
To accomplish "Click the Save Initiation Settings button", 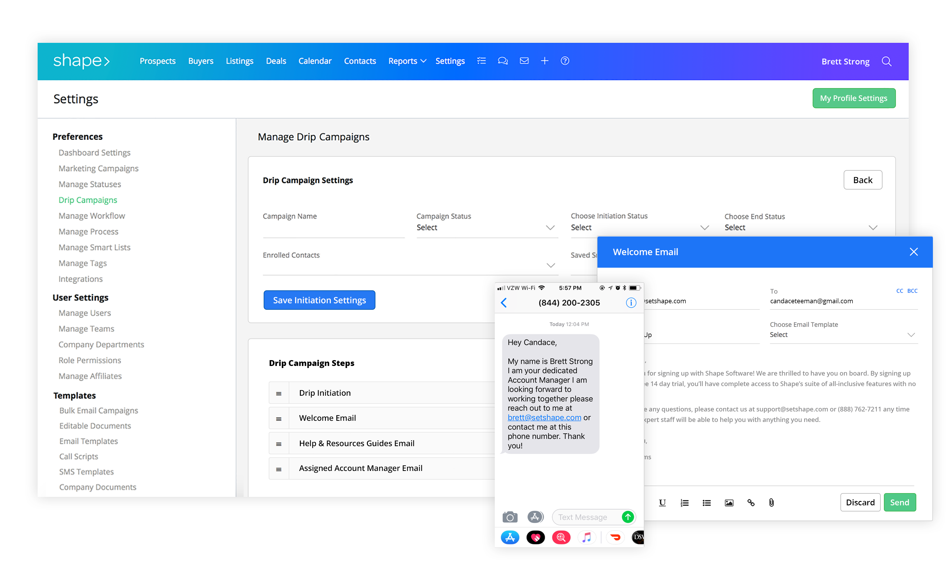I will coord(319,300).
